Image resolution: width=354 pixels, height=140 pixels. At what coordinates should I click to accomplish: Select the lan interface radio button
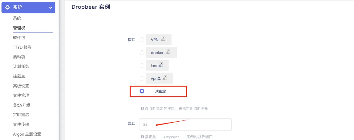[142, 66]
